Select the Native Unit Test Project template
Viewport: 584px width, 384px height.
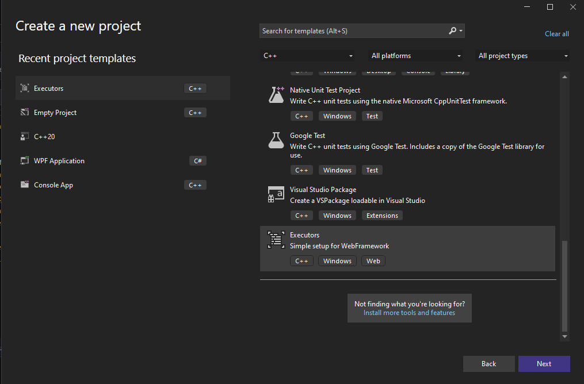click(x=407, y=103)
